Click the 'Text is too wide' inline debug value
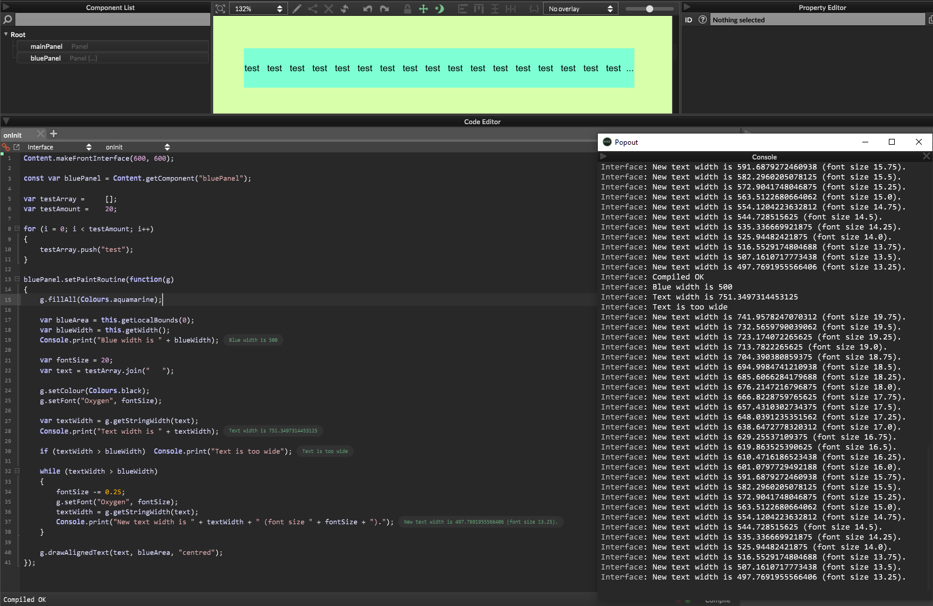Image resolution: width=933 pixels, height=606 pixels. click(x=325, y=451)
